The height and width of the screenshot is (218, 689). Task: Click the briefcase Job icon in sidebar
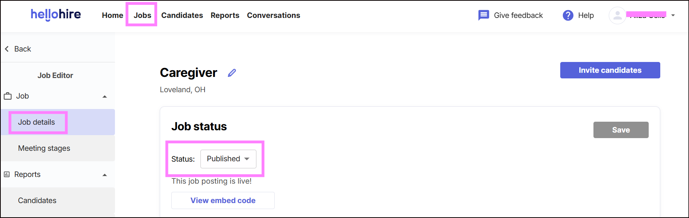coord(7,96)
